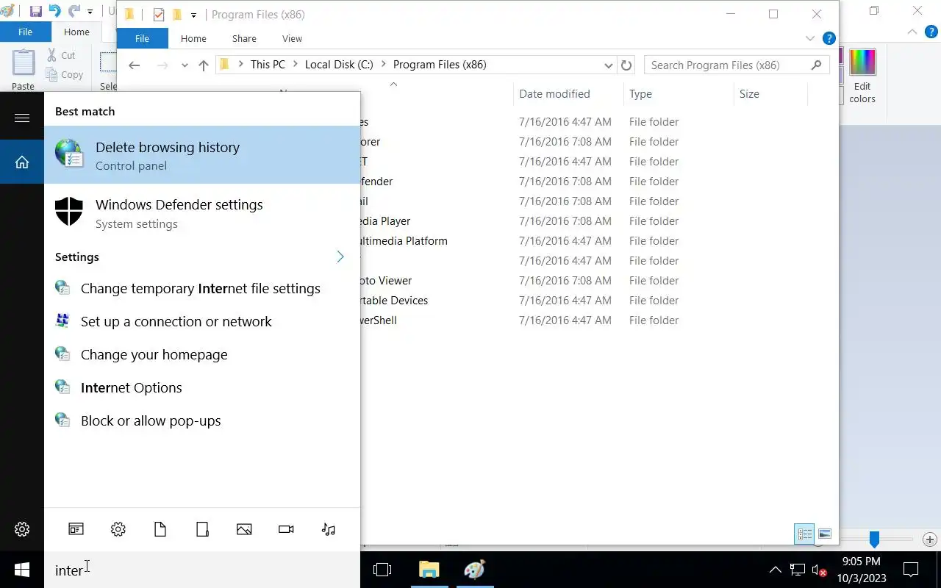Open the settings gear in search sidebar

(x=22, y=529)
